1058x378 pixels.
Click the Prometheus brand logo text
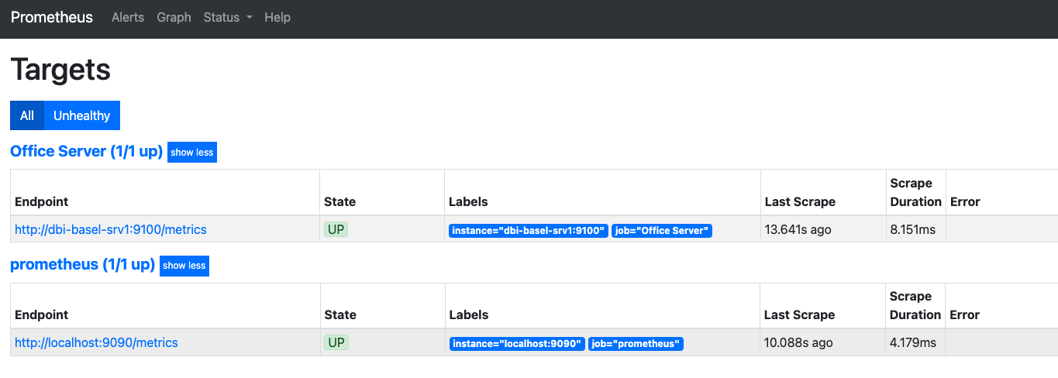[52, 17]
